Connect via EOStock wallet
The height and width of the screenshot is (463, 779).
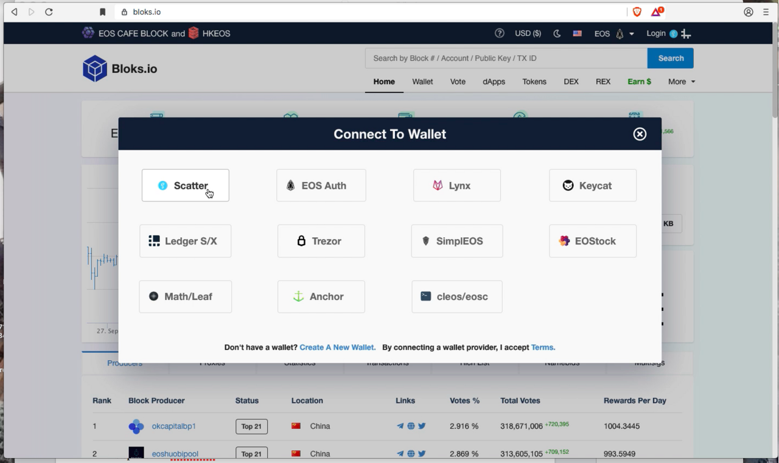click(x=593, y=241)
